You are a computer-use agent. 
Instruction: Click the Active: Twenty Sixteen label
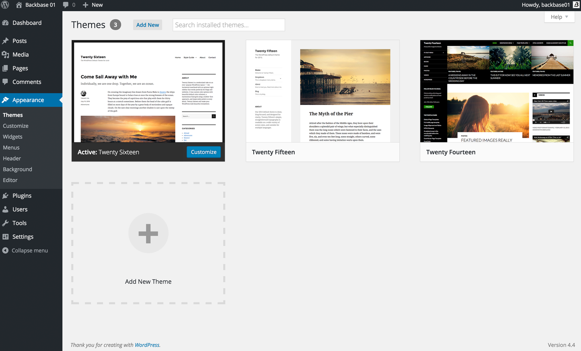108,152
